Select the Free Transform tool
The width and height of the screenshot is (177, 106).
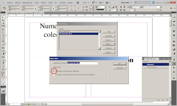tap(3, 51)
